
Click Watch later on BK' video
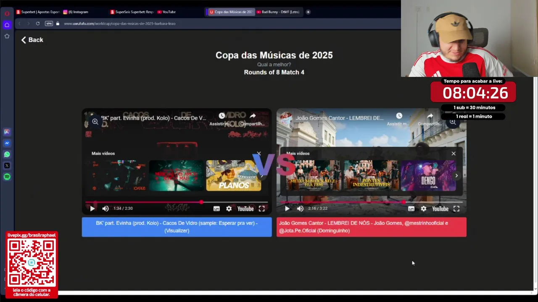pyautogui.click(x=222, y=119)
